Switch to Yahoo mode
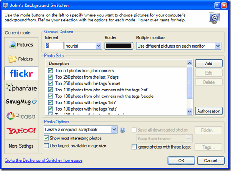 [21, 131]
